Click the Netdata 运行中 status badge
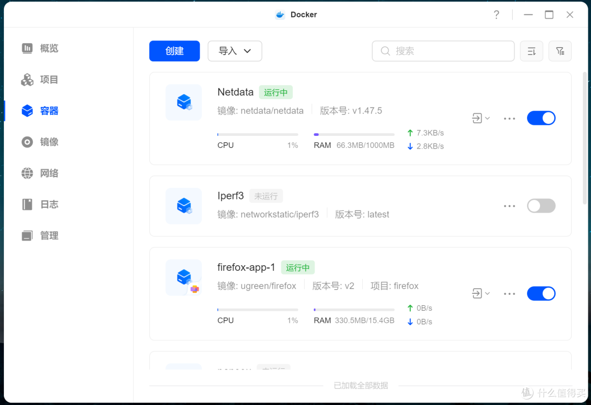 pyautogui.click(x=275, y=93)
